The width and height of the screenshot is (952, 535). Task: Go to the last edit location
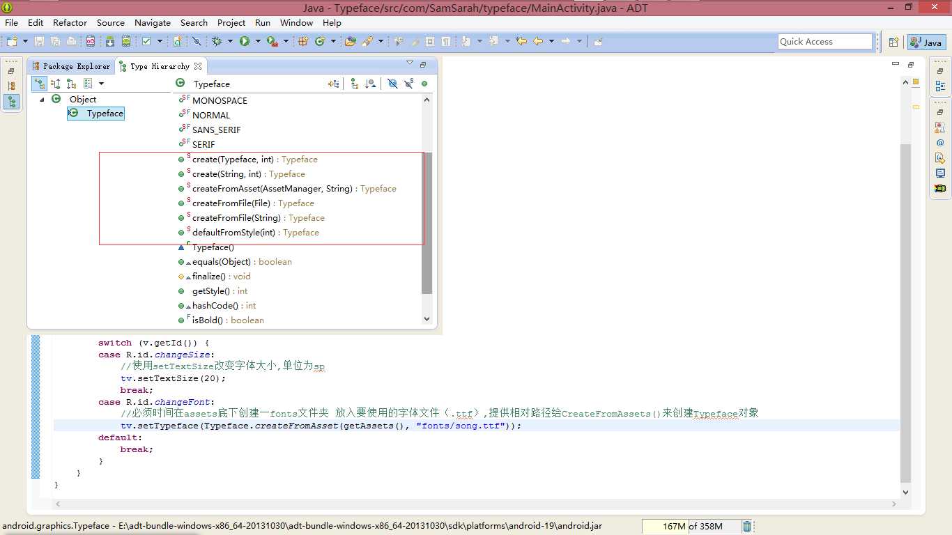pos(520,42)
